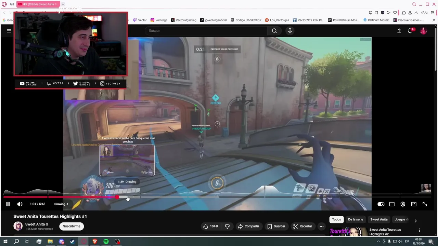The image size is (438, 246).
Task: Open browser extensions icon
Action: click(x=404, y=13)
